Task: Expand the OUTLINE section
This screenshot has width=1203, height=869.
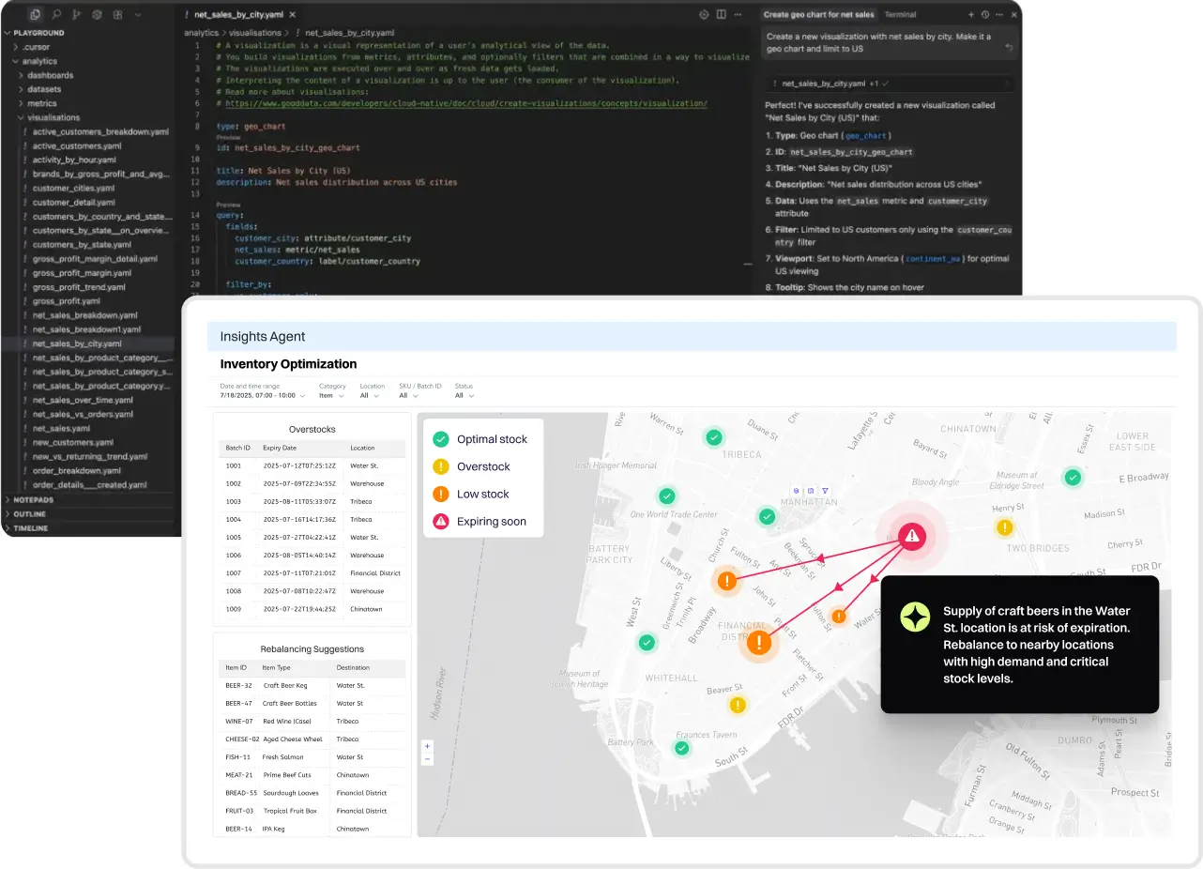Action: pyautogui.click(x=29, y=514)
